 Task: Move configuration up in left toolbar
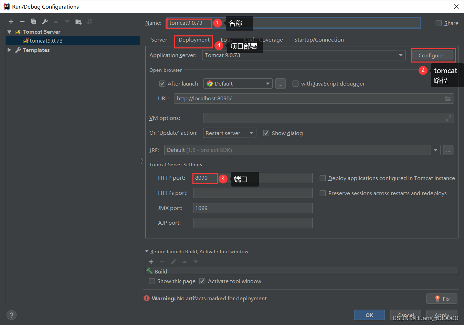coord(56,22)
